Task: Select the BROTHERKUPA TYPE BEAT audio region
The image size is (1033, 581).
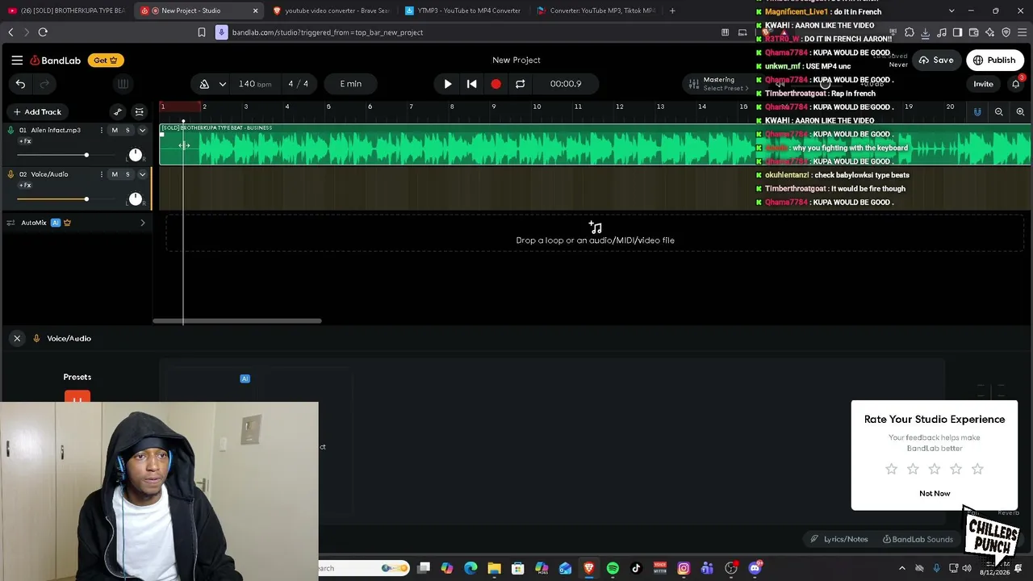Action: 596,144
